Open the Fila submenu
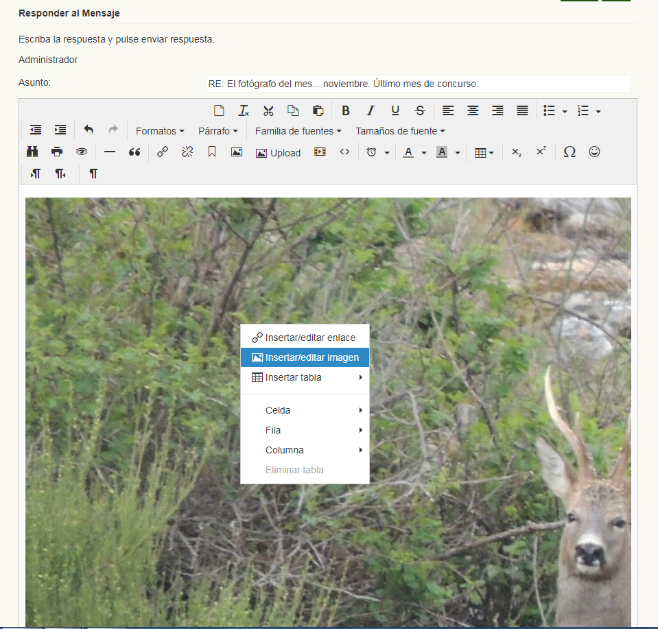 305,430
